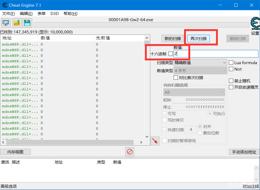Click the 撤销扫描 button
This screenshot has height=190, width=260.
pyautogui.click(x=238, y=39)
